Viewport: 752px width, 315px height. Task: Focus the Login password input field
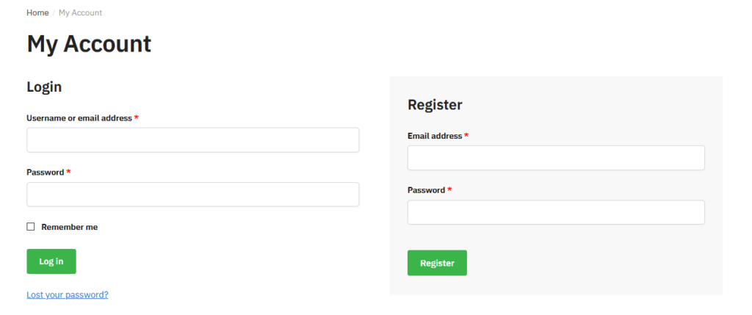[192, 195]
